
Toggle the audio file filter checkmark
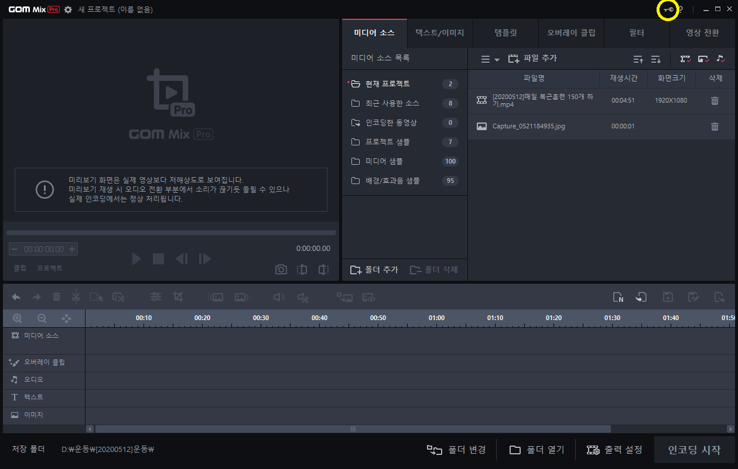721,59
